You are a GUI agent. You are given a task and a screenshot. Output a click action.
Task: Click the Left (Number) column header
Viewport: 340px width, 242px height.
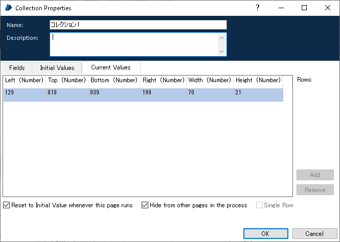(x=25, y=82)
